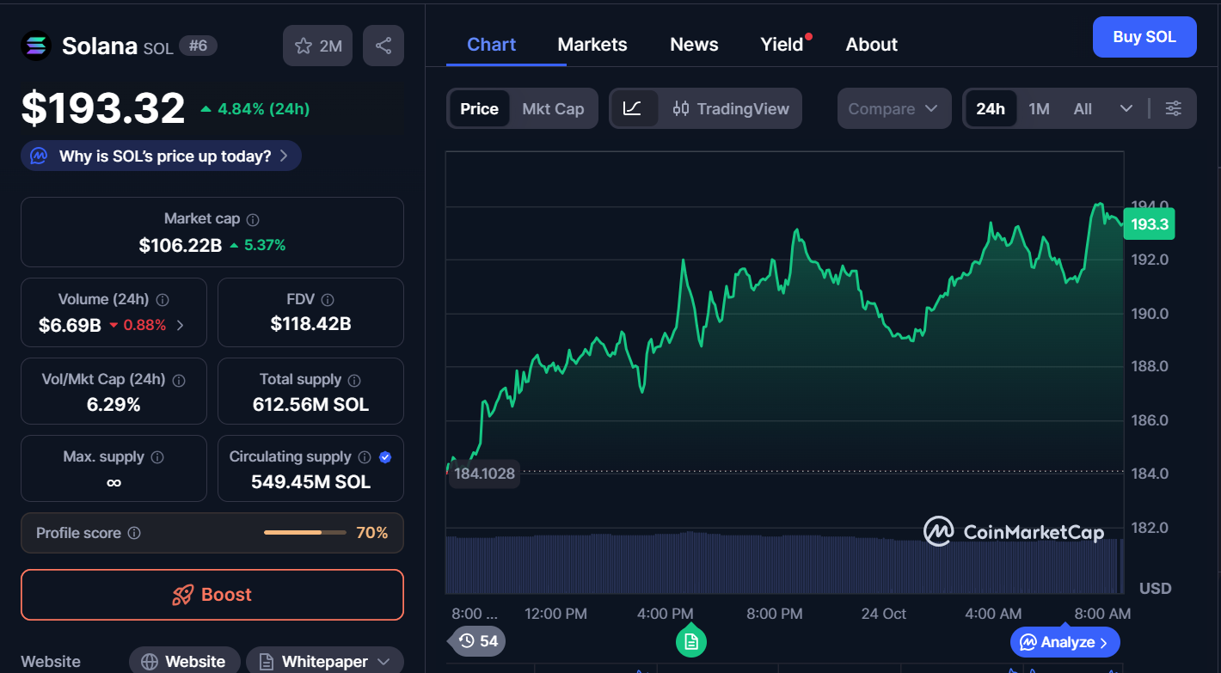Click the green document event marker on chart
The image size is (1221, 673).
[690, 641]
